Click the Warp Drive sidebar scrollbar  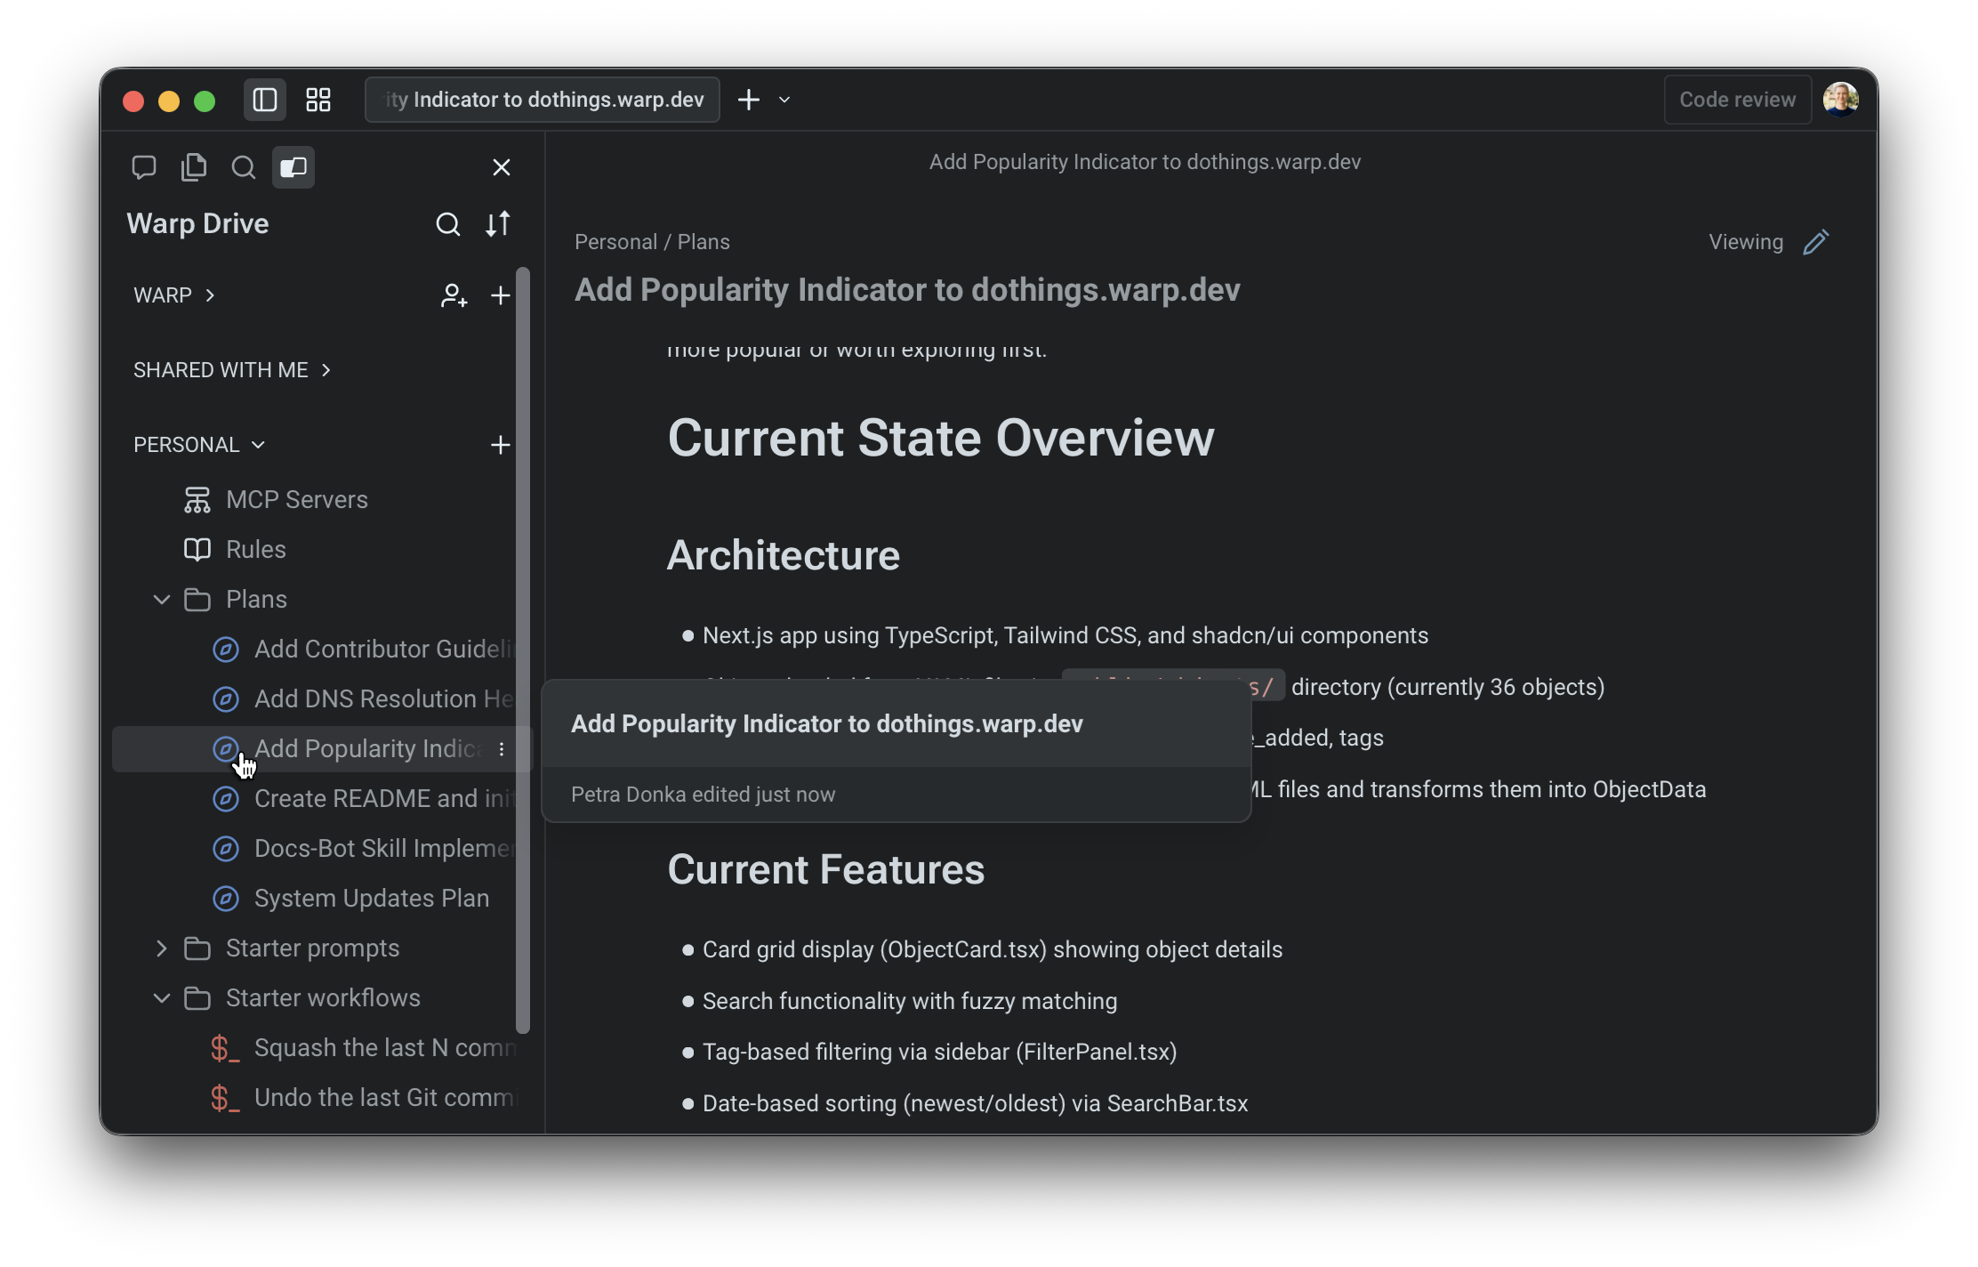pyautogui.click(x=523, y=650)
